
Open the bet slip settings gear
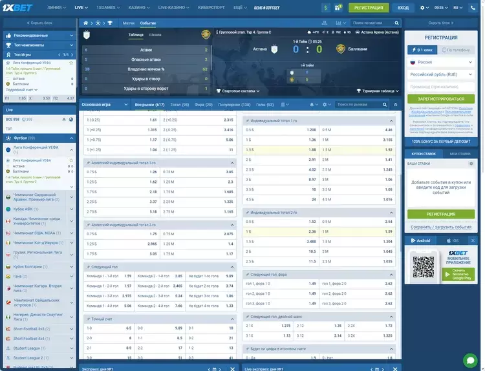pos(471,164)
